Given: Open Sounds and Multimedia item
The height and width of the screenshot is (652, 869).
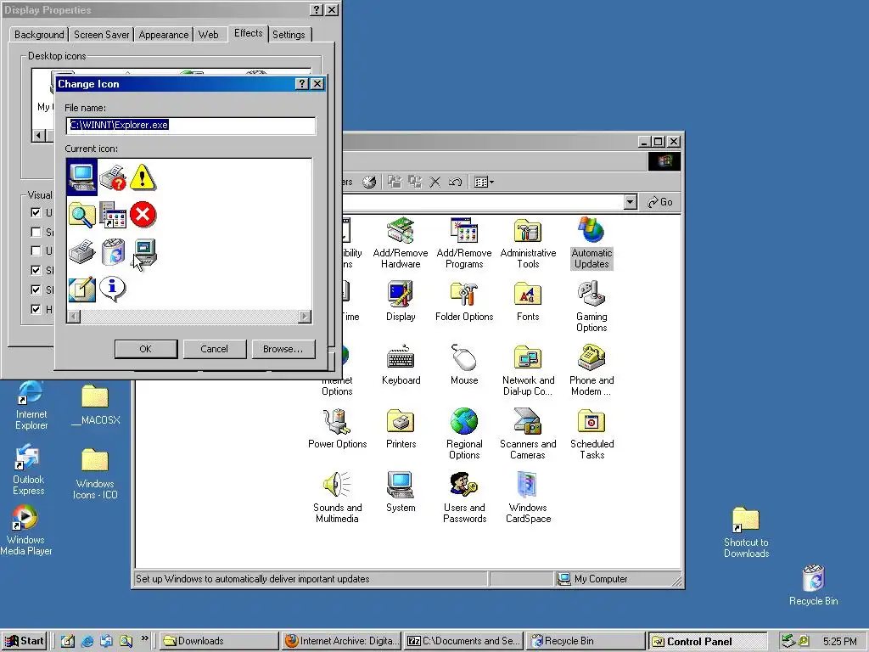Looking at the screenshot, I should (x=338, y=497).
